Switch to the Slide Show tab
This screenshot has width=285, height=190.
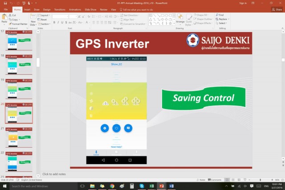point(90,10)
